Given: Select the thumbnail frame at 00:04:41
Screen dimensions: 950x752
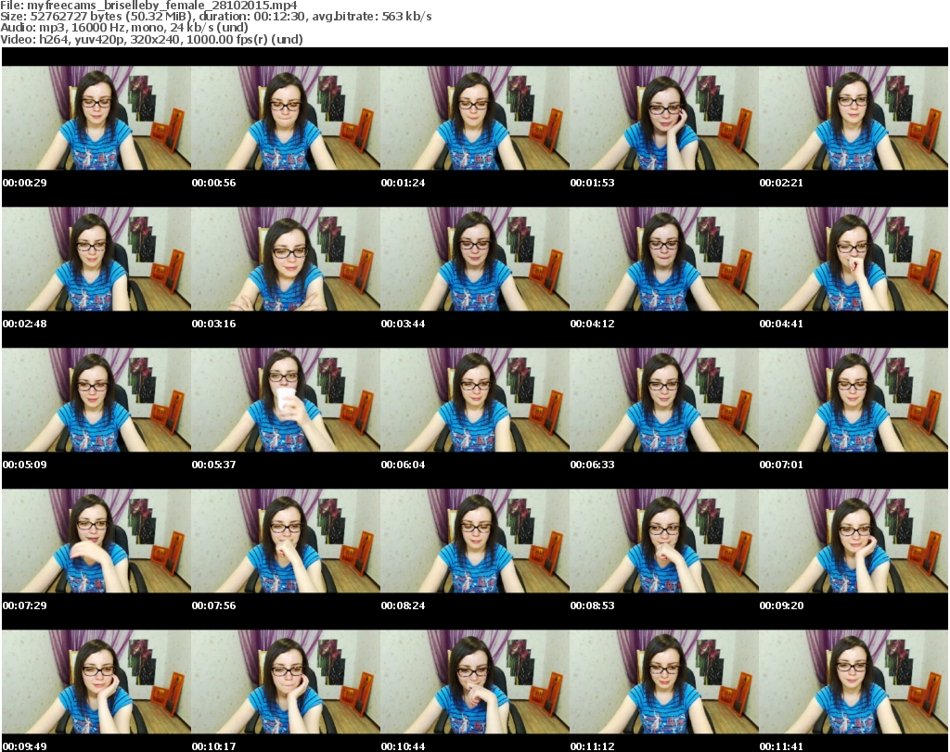Looking at the screenshot, I should click(854, 259).
